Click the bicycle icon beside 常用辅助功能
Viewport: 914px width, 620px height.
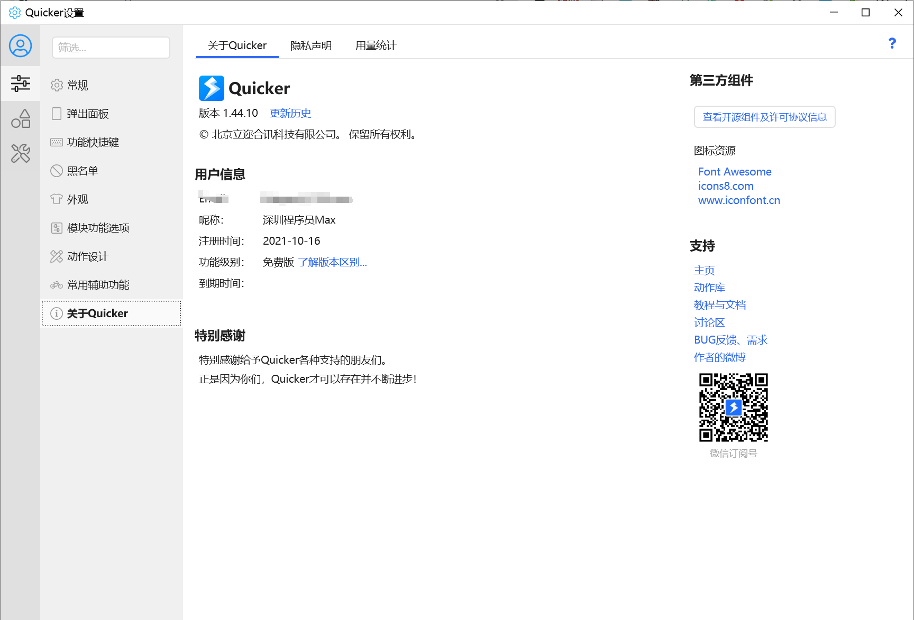pyautogui.click(x=57, y=285)
